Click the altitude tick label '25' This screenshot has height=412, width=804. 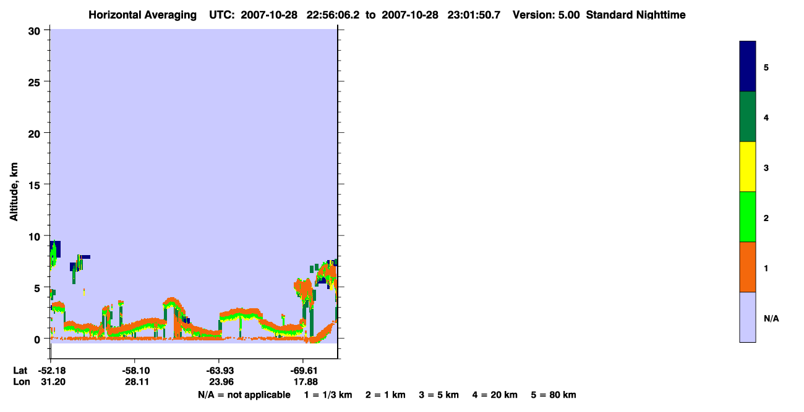(36, 82)
